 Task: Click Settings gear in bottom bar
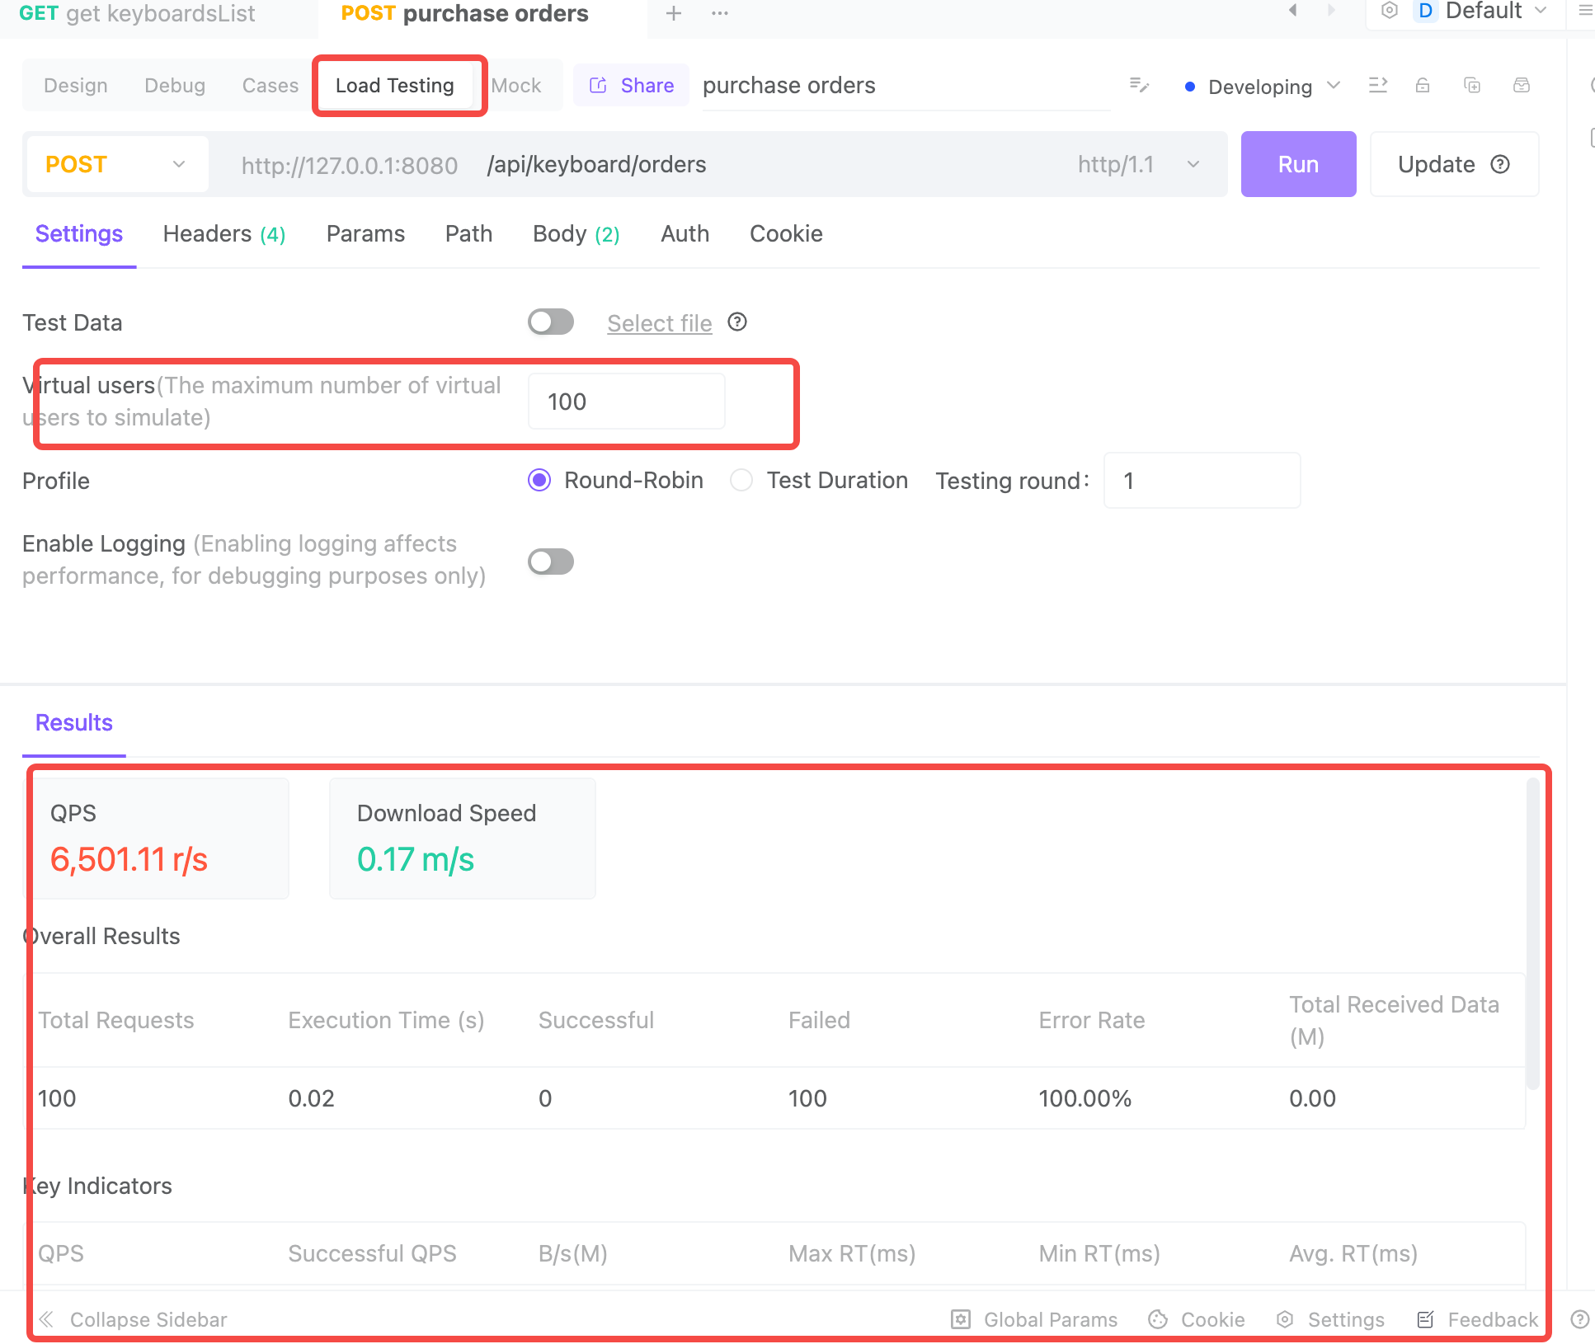click(x=1285, y=1319)
